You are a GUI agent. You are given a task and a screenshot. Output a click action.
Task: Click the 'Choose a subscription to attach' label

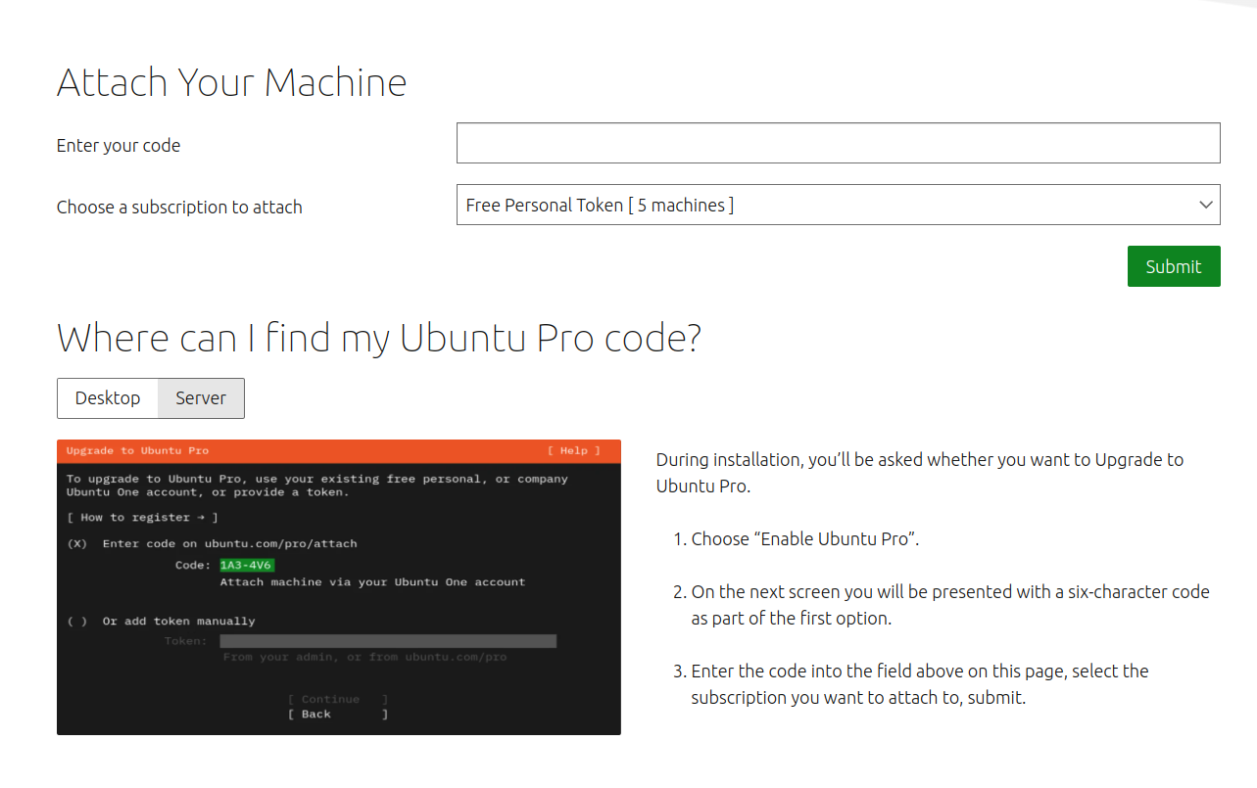point(179,208)
